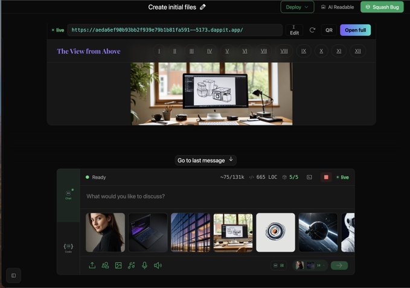Image resolution: width=410 pixels, height=288 pixels.
Task: Open the Deploy dropdown
Action: click(x=297, y=7)
